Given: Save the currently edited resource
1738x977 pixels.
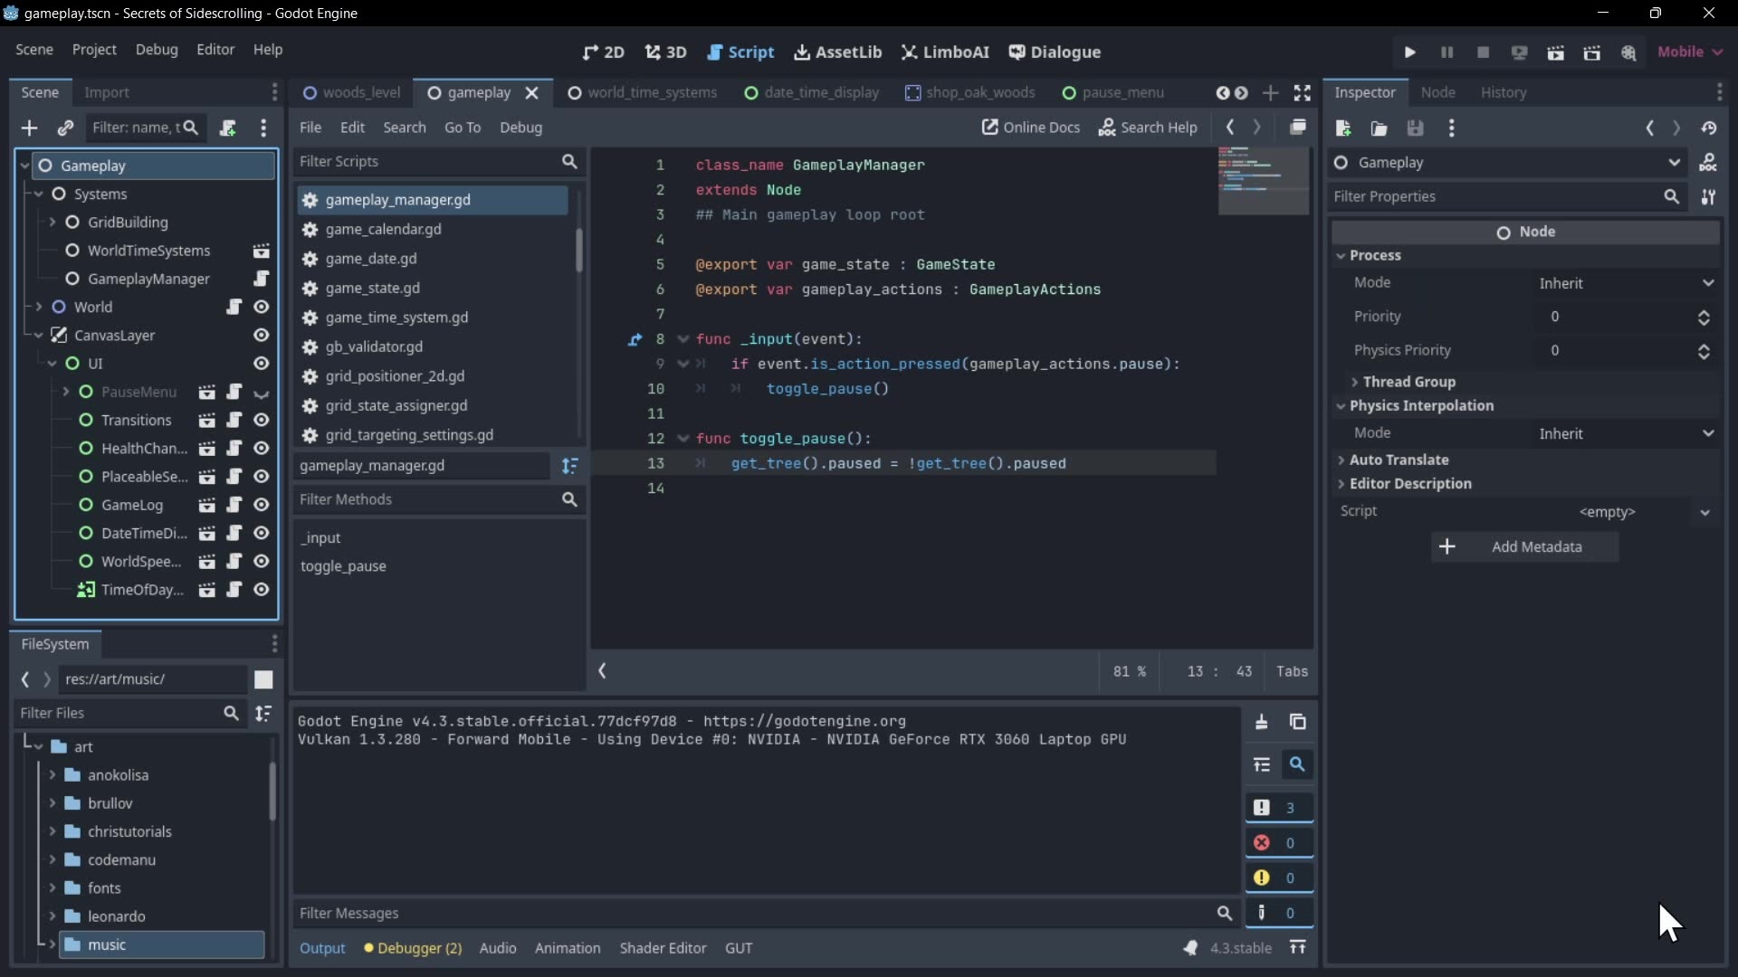Looking at the screenshot, I should (1416, 128).
